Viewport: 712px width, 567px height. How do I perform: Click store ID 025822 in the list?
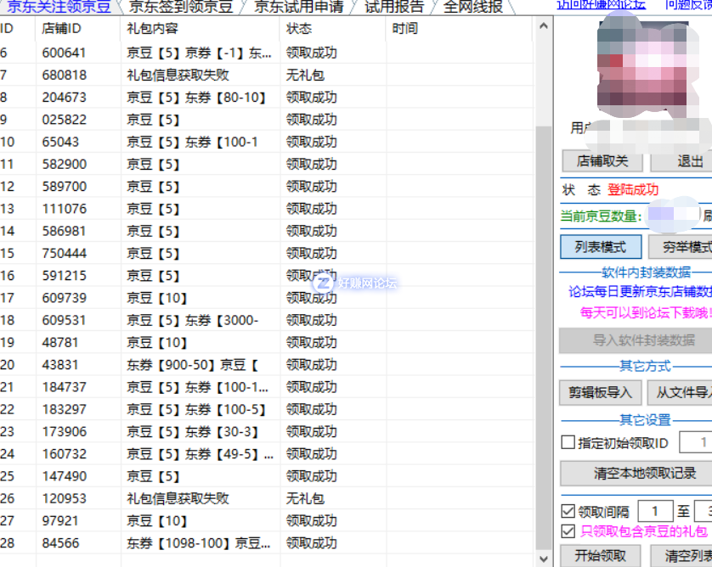64,120
